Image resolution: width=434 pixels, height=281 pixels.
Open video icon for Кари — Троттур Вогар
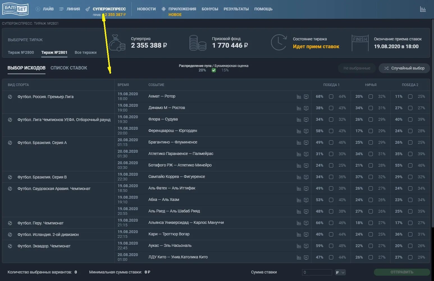306,234
